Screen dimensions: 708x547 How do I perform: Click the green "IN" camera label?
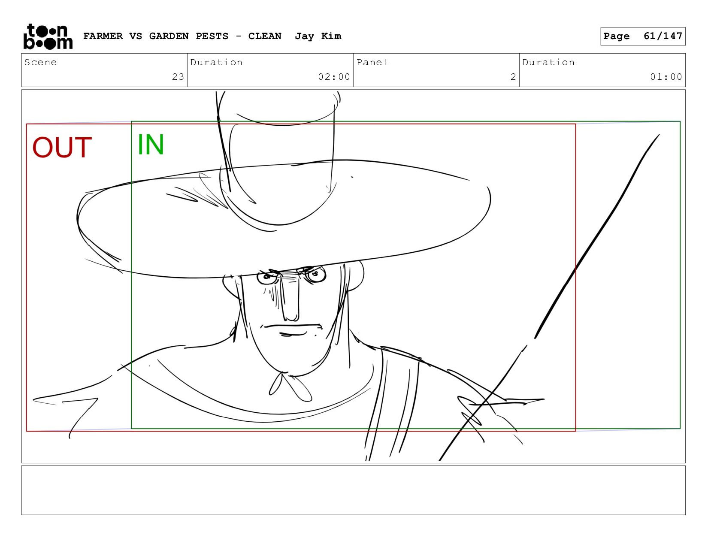click(x=151, y=145)
